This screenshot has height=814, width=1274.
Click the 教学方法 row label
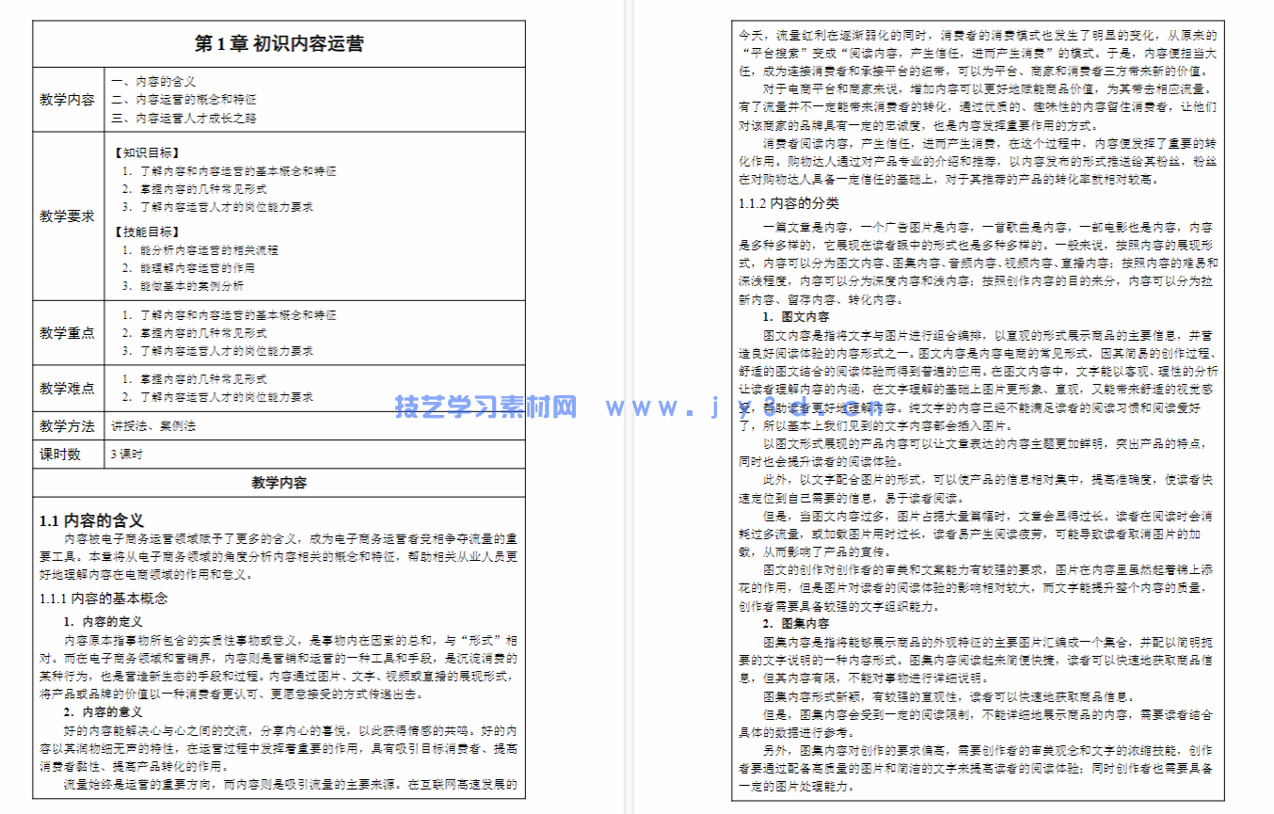pyautogui.click(x=67, y=425)
